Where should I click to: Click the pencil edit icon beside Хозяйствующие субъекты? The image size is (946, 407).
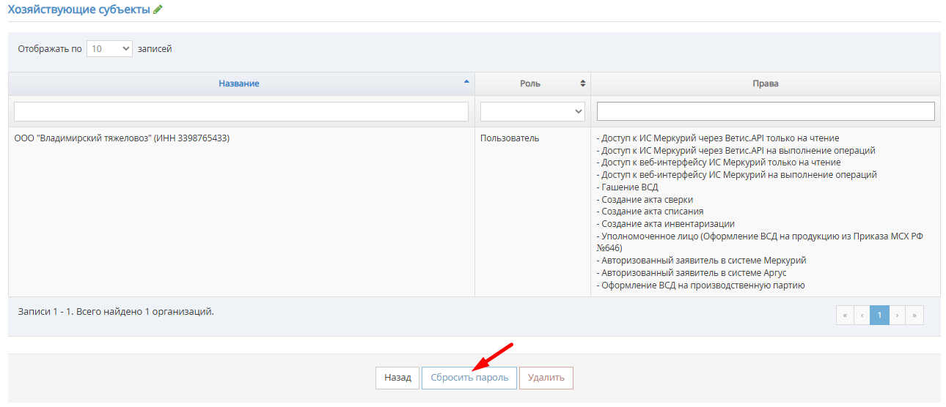(x=158, y=10)
